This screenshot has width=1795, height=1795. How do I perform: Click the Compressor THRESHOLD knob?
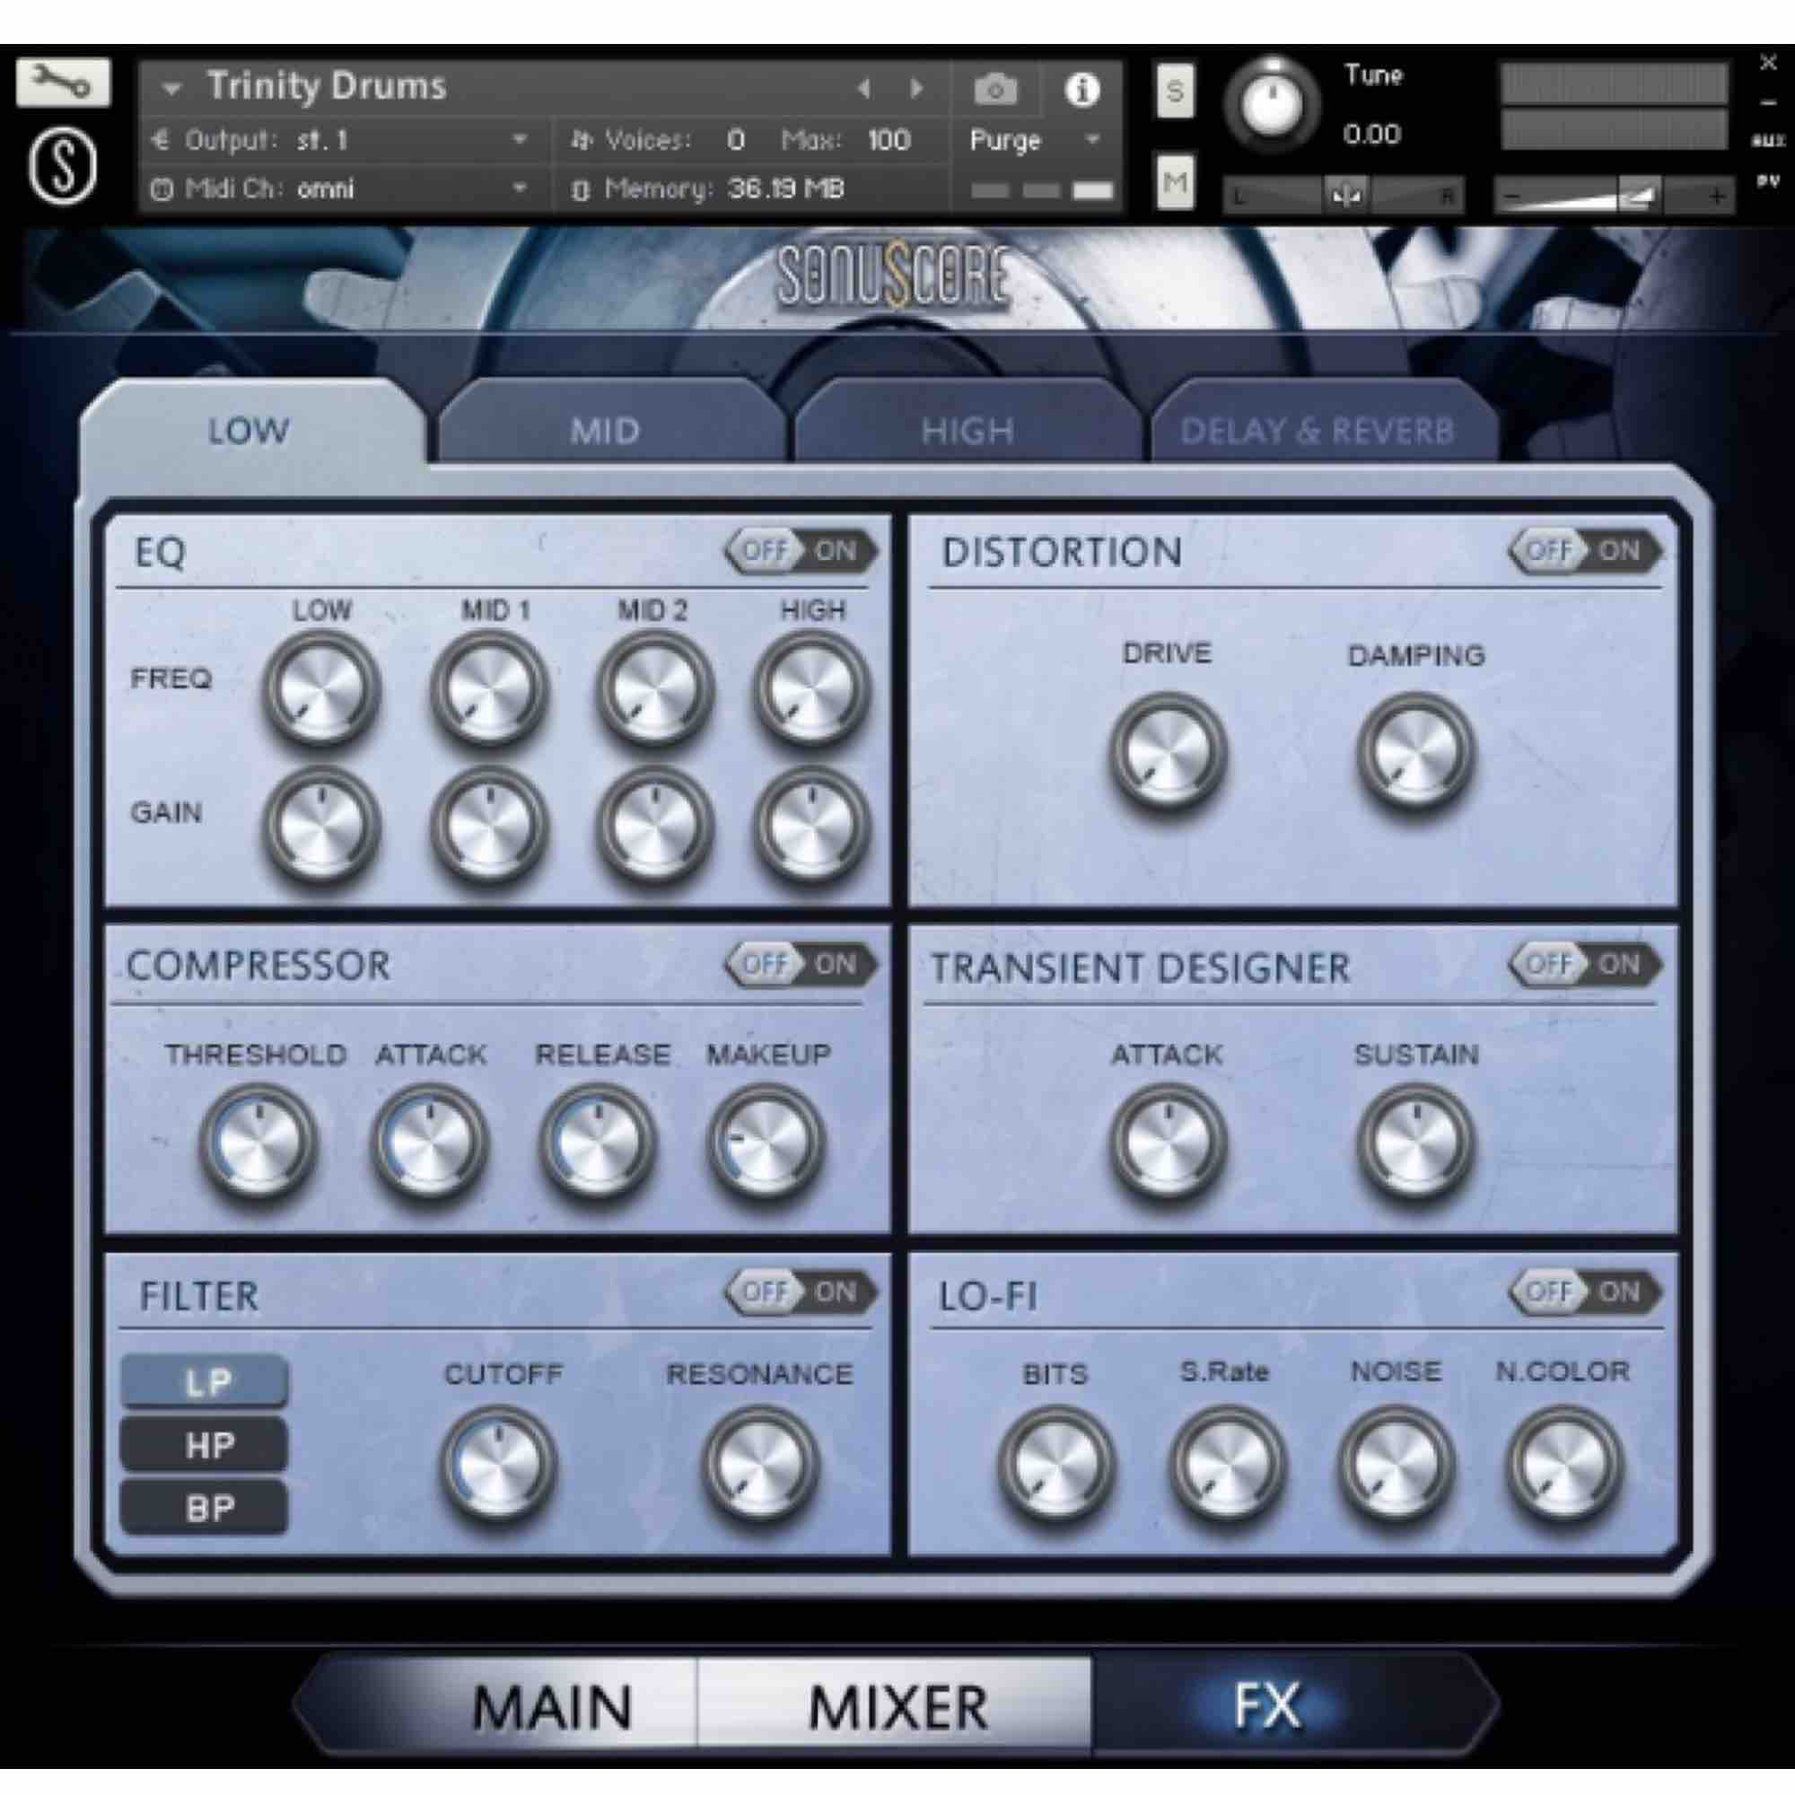pos(258,1142)
